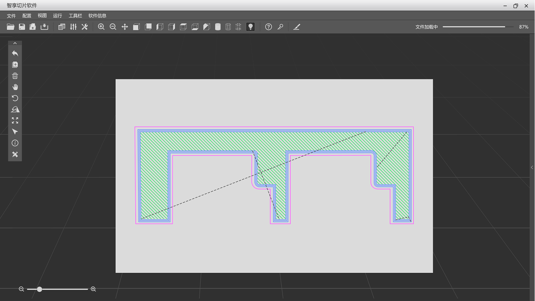Screen dimensions: 535x301
Task: Collapse the left tool panel chevron
Action: [x=15, y=43]
